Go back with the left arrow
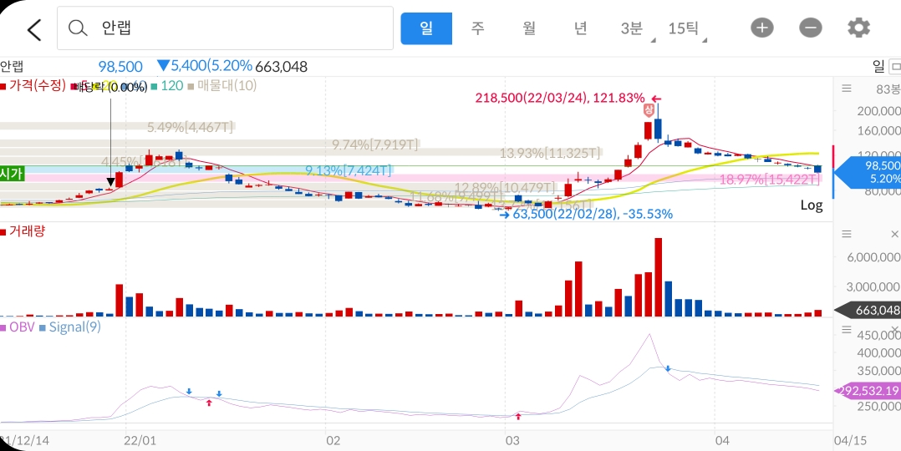This screenshot has width=901, height=451. 34,28
